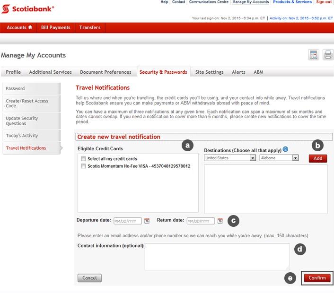Click the Create new travel notification heading
This screenshot has width=334, height=293.
pyautogui.click(x=119, y=137)
